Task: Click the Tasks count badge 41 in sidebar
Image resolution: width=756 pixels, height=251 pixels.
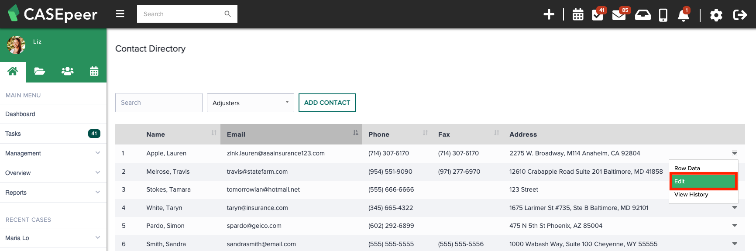Action: (x=94, y=134)
